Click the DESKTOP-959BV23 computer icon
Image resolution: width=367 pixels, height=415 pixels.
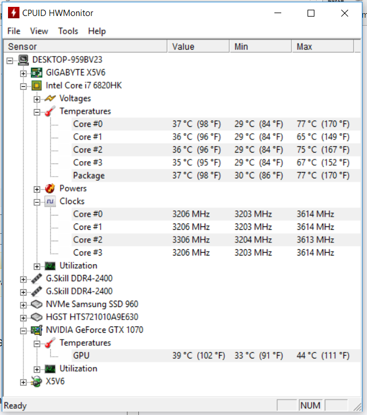pos(23,60)
